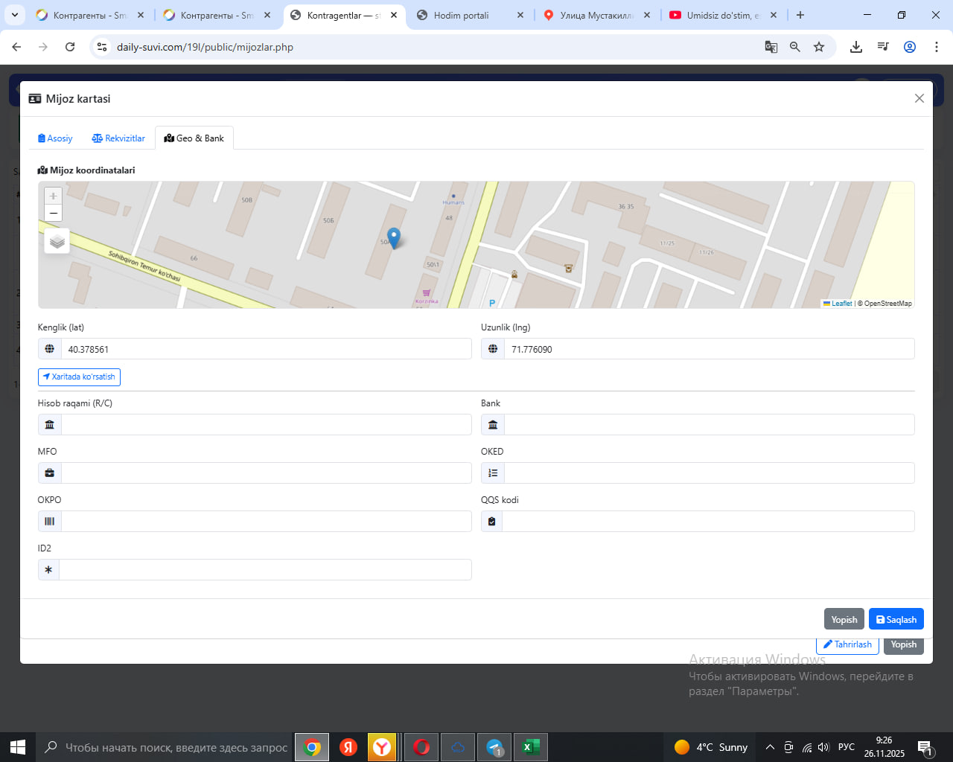Click the Kenglik (lat) input field
The image size is (953, 762).
tap(266, 349)
